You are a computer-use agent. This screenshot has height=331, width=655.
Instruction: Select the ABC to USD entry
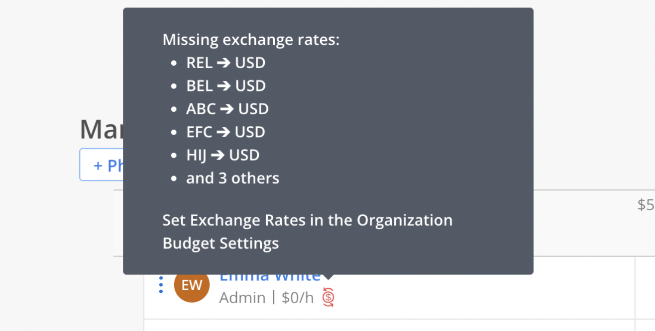click(227, 109)
